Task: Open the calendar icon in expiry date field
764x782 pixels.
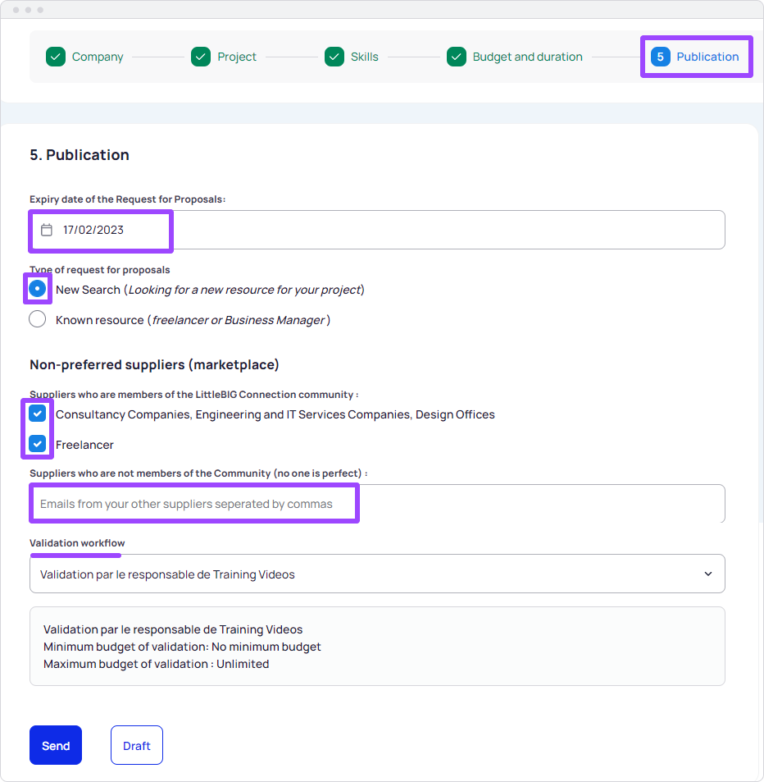Action: (x=47, y=230)
